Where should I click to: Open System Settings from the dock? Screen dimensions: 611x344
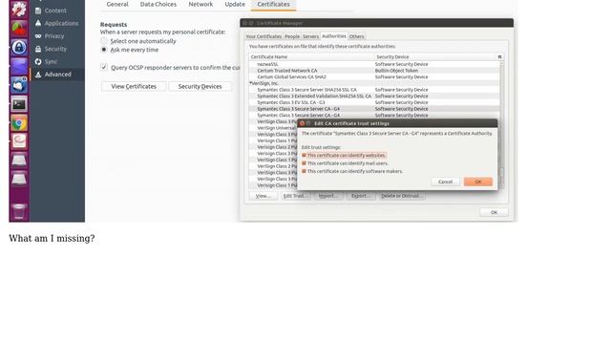(19, 10)
